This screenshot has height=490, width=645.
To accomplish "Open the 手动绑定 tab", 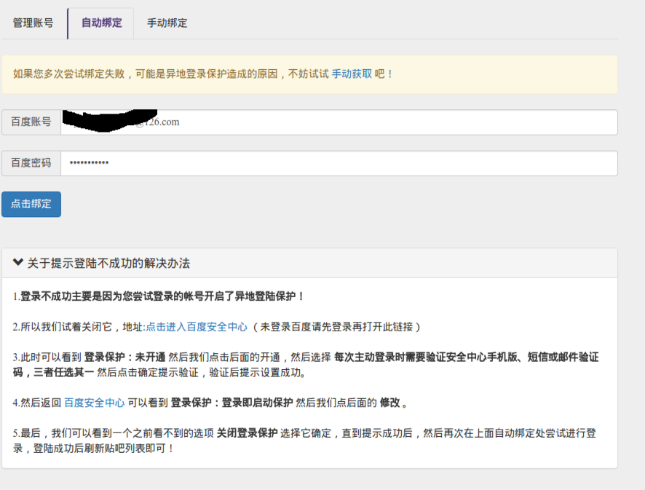I will point(167,23).
